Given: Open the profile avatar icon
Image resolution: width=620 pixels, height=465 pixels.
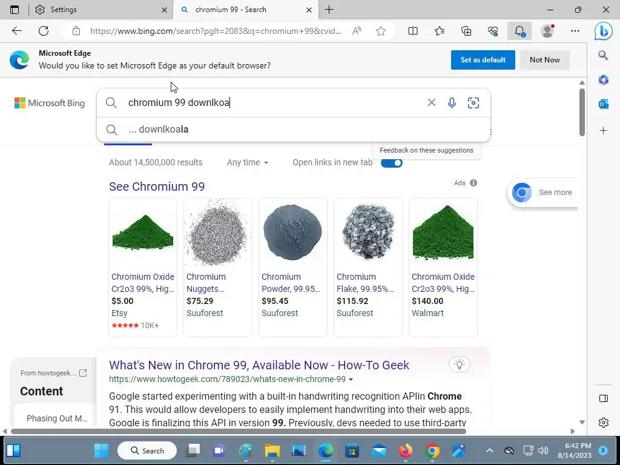Looking at the screenshot, I should pyautogui.click(x=547, y=31).
